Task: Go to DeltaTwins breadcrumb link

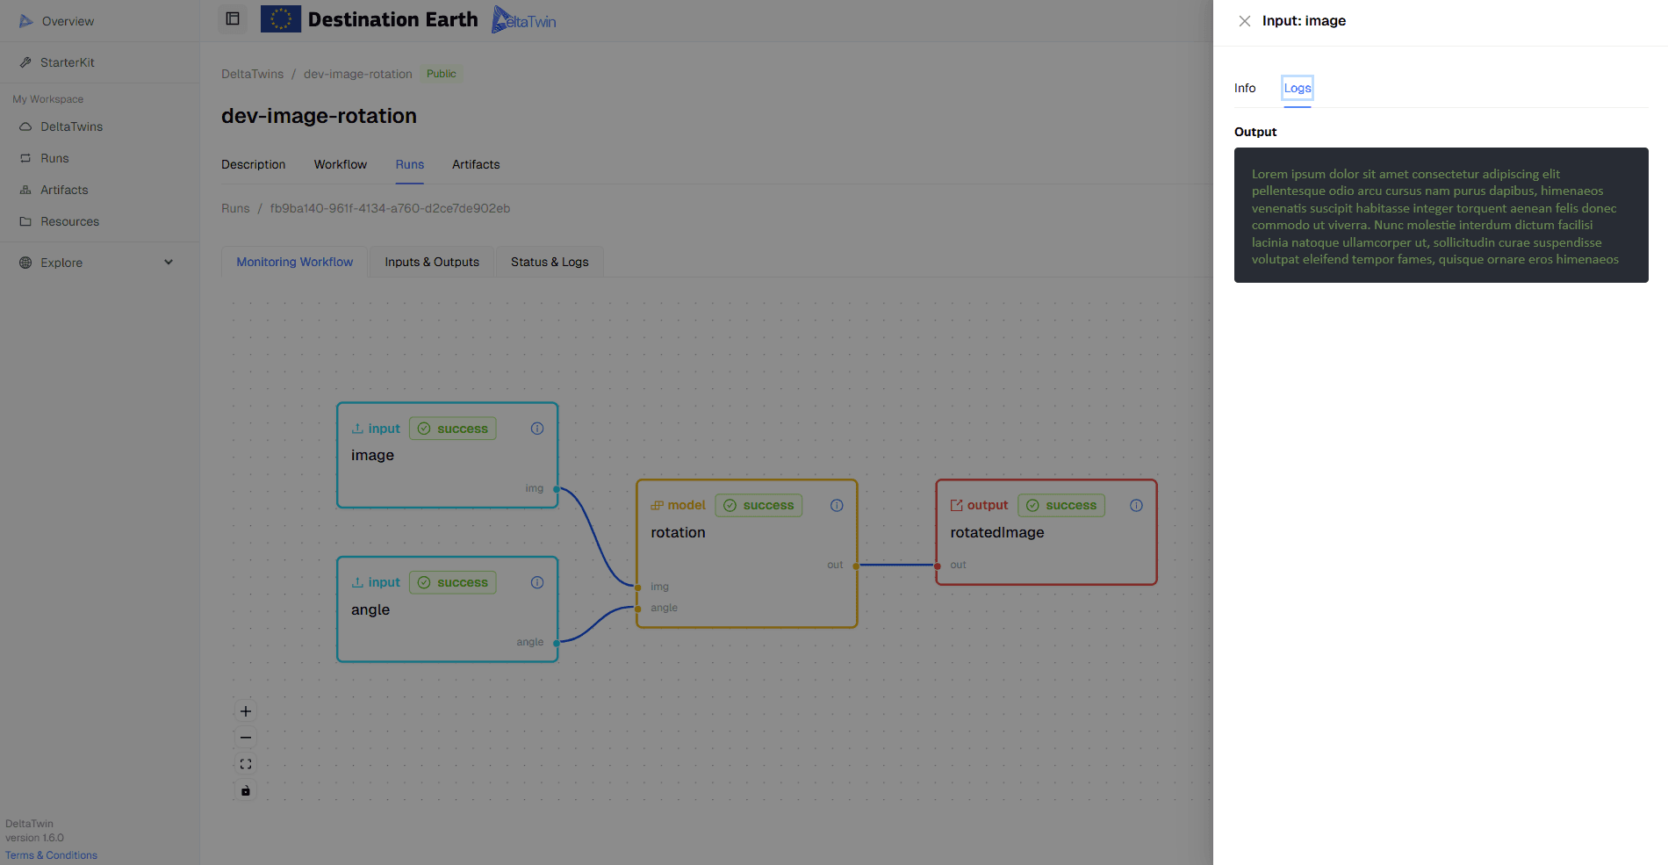Action: pos(252,74)
